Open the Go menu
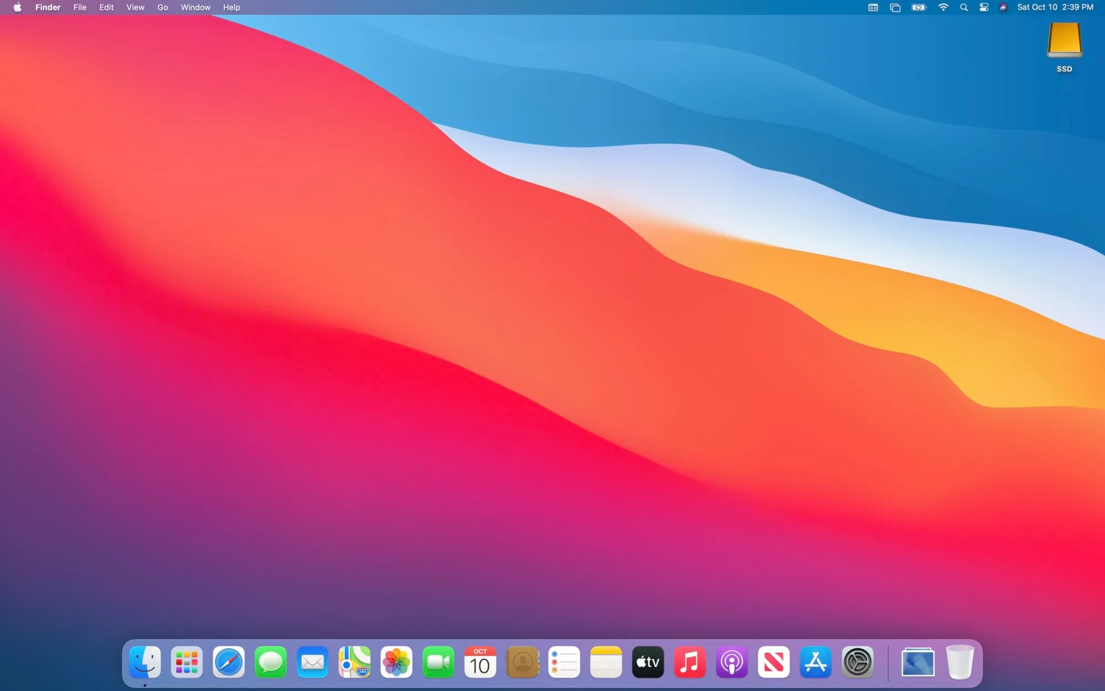 [162, 7]
